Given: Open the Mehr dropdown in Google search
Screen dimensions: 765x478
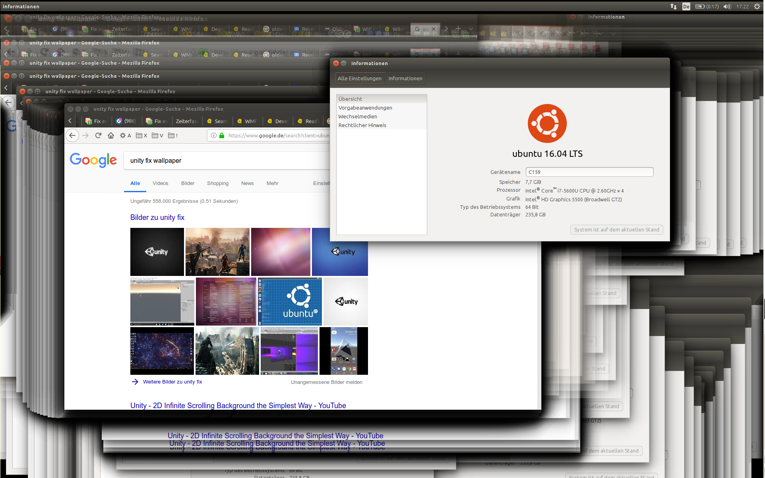Looking at the screenshot, I should click(272, 183).
